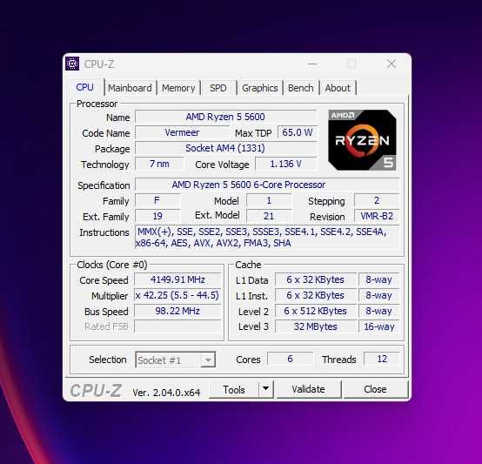Viewport: 482px width, 464px height.
Task: Open the Tools dropdown arrow
Action: click(266, 389)
